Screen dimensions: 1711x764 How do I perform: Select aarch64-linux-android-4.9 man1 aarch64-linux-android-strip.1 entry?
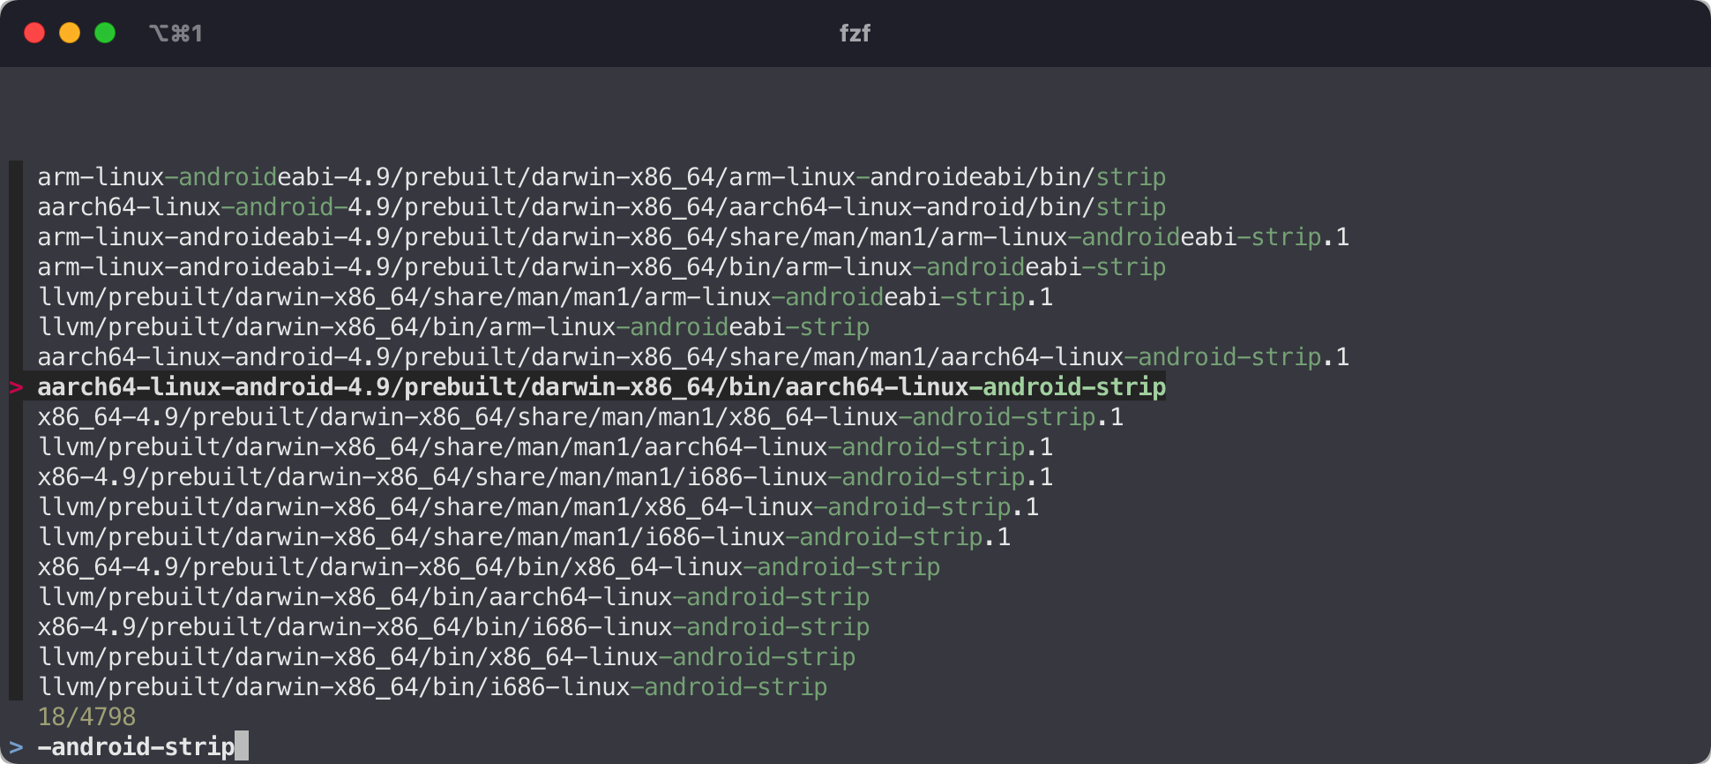[692, 357]
